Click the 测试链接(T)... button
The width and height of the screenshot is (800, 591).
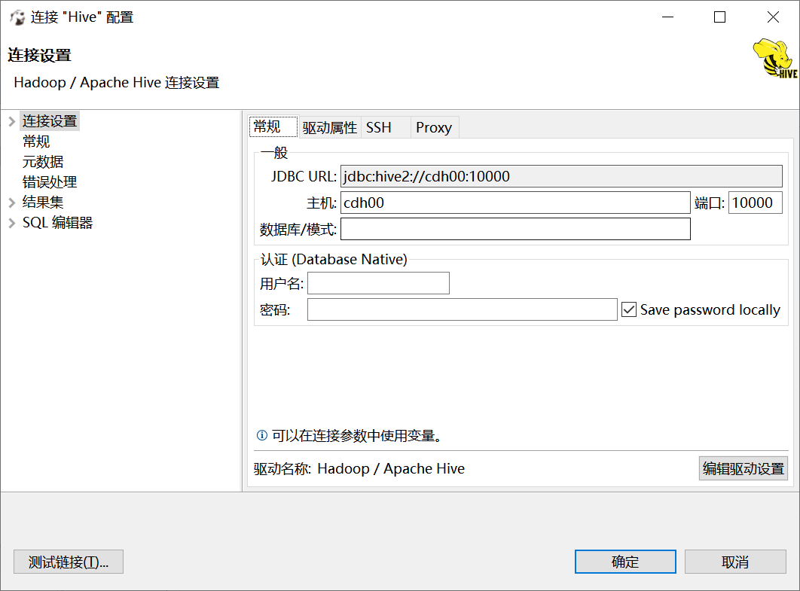(69, 562)
